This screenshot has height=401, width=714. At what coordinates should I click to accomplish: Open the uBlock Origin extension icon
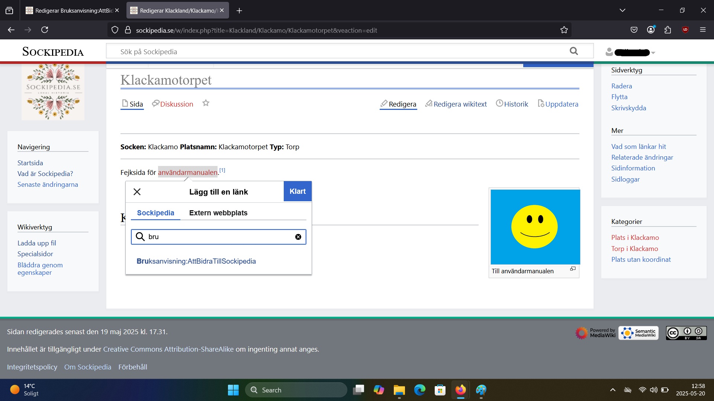[685, 30]
